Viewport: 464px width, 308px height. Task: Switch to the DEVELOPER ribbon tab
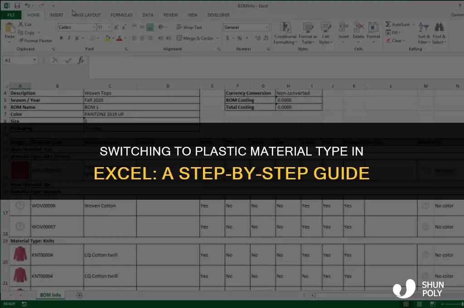218,15
